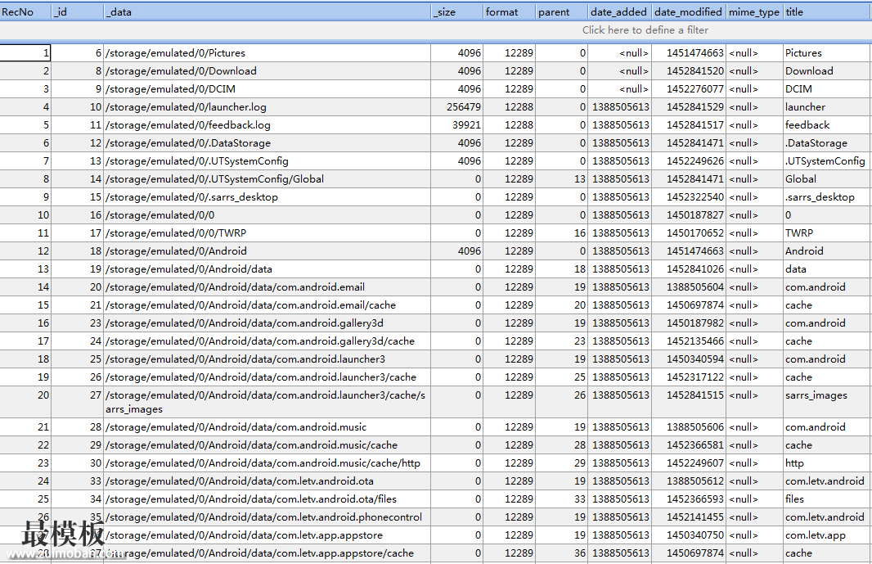This screenshot has width=872, height=564.
Task: Sort by the _size column header
Action: pos(457,11)
